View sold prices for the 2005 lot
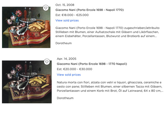 (x=69, y=75)
